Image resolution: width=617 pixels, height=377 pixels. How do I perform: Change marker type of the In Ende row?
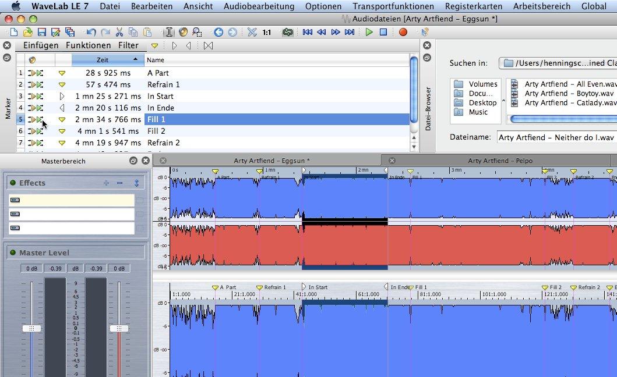point(62,108)
